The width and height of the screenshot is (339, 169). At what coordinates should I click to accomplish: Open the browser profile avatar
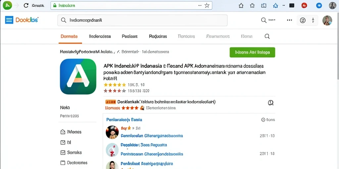pos(332,6)
